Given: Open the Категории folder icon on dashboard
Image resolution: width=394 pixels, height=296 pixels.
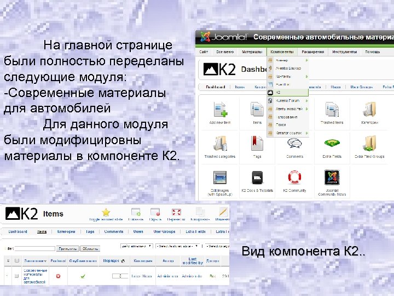Looking at the screenshot, I should 369,112.
